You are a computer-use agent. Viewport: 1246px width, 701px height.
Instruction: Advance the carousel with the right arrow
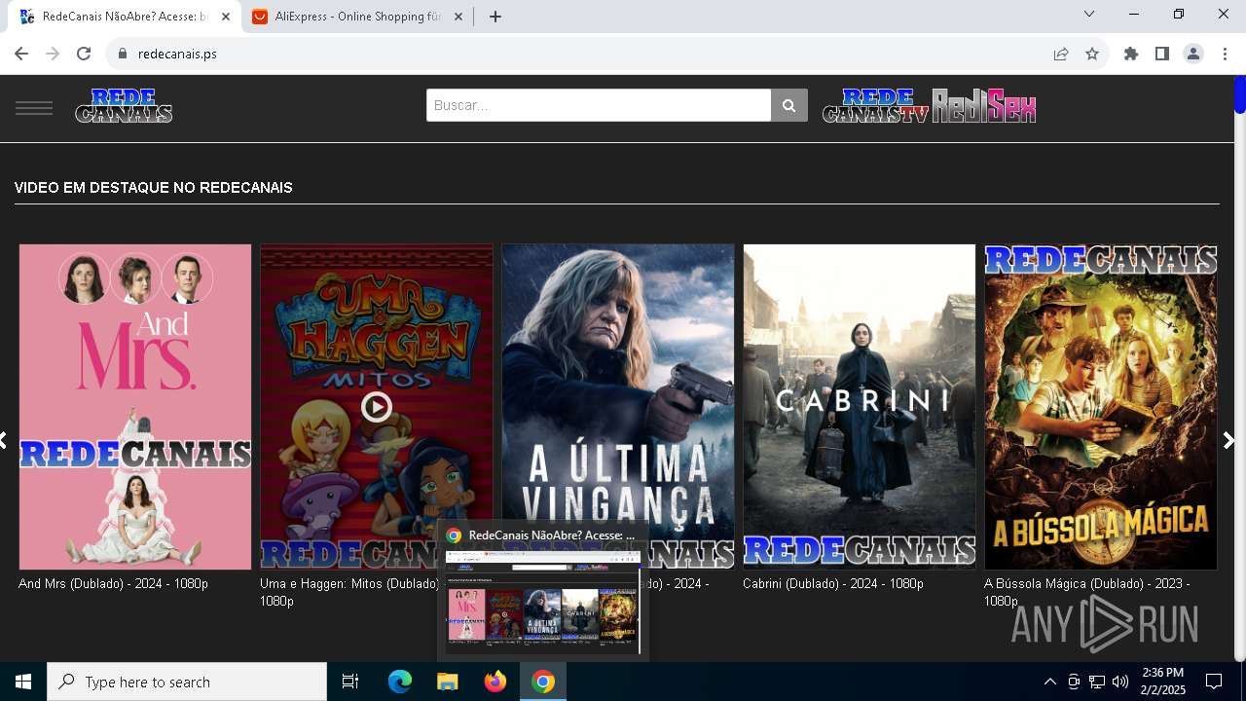tap(1228, 441)
